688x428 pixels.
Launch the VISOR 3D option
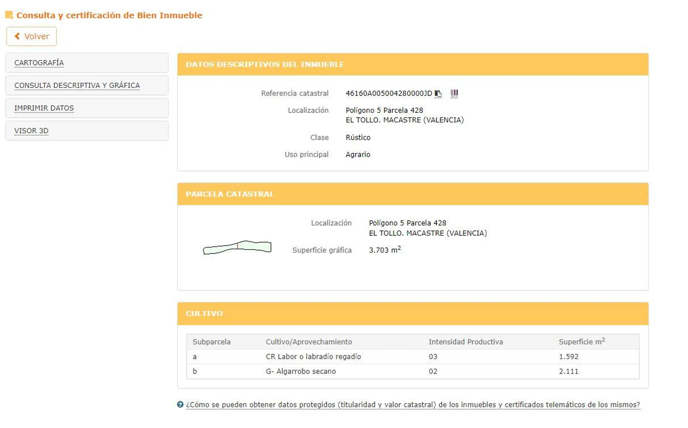coord(31,131)
